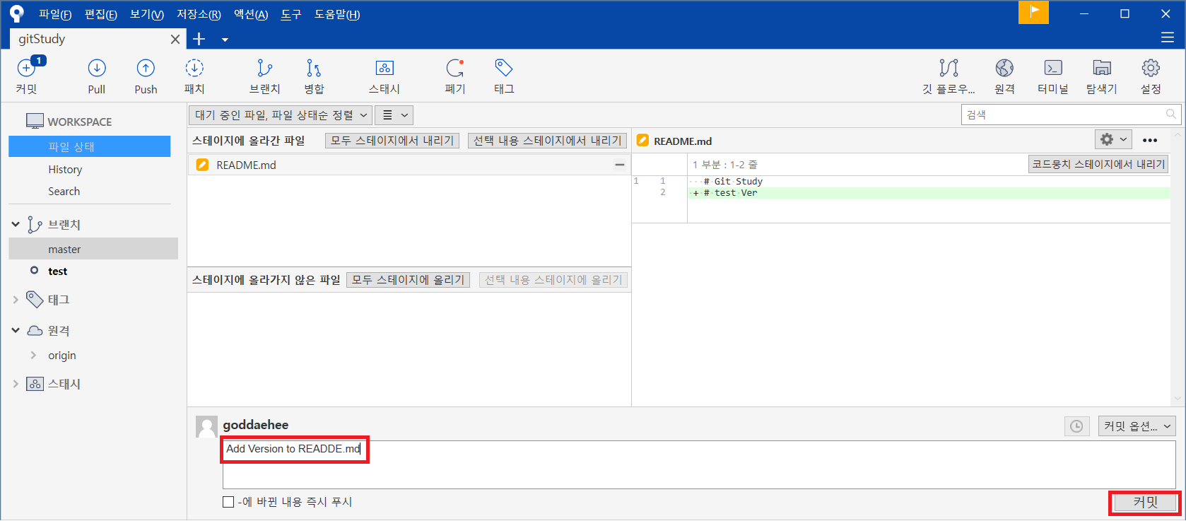Select the staged README.md file row
Image resolution: width=1186 pixels, height=521 pixels.
pyautogui.click(x=409, y=165)
